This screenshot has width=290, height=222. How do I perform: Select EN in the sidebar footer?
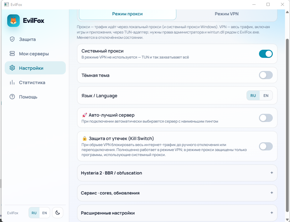(x=44, y=213)
